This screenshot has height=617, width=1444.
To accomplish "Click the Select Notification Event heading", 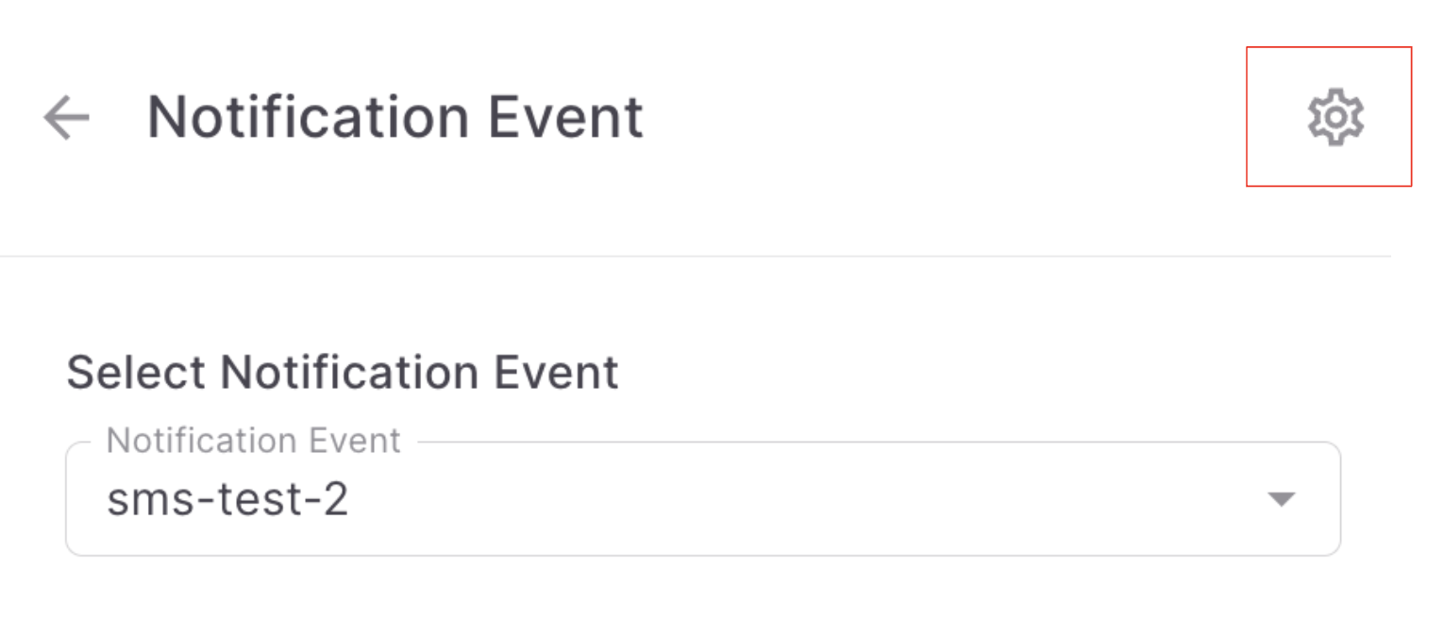I will pos(342,373).
